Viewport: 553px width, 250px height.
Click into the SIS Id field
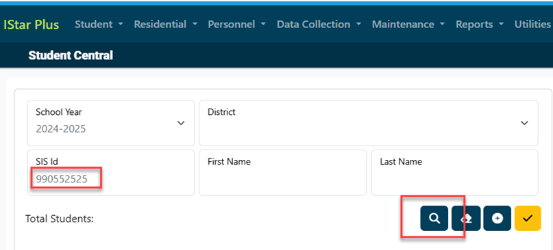click(111, 173)
